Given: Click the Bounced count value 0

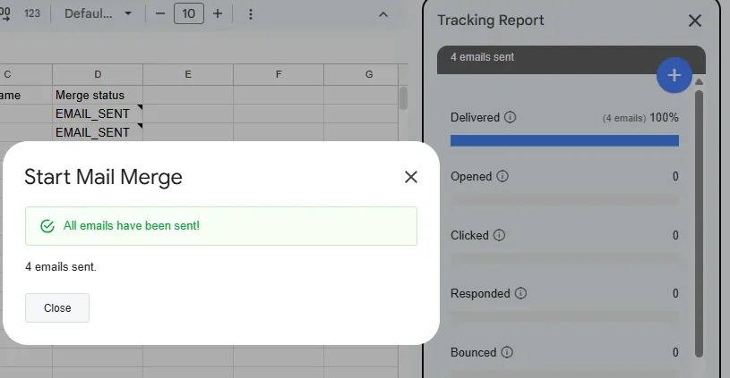Looking at the screenshot, I should click(675, 352).
